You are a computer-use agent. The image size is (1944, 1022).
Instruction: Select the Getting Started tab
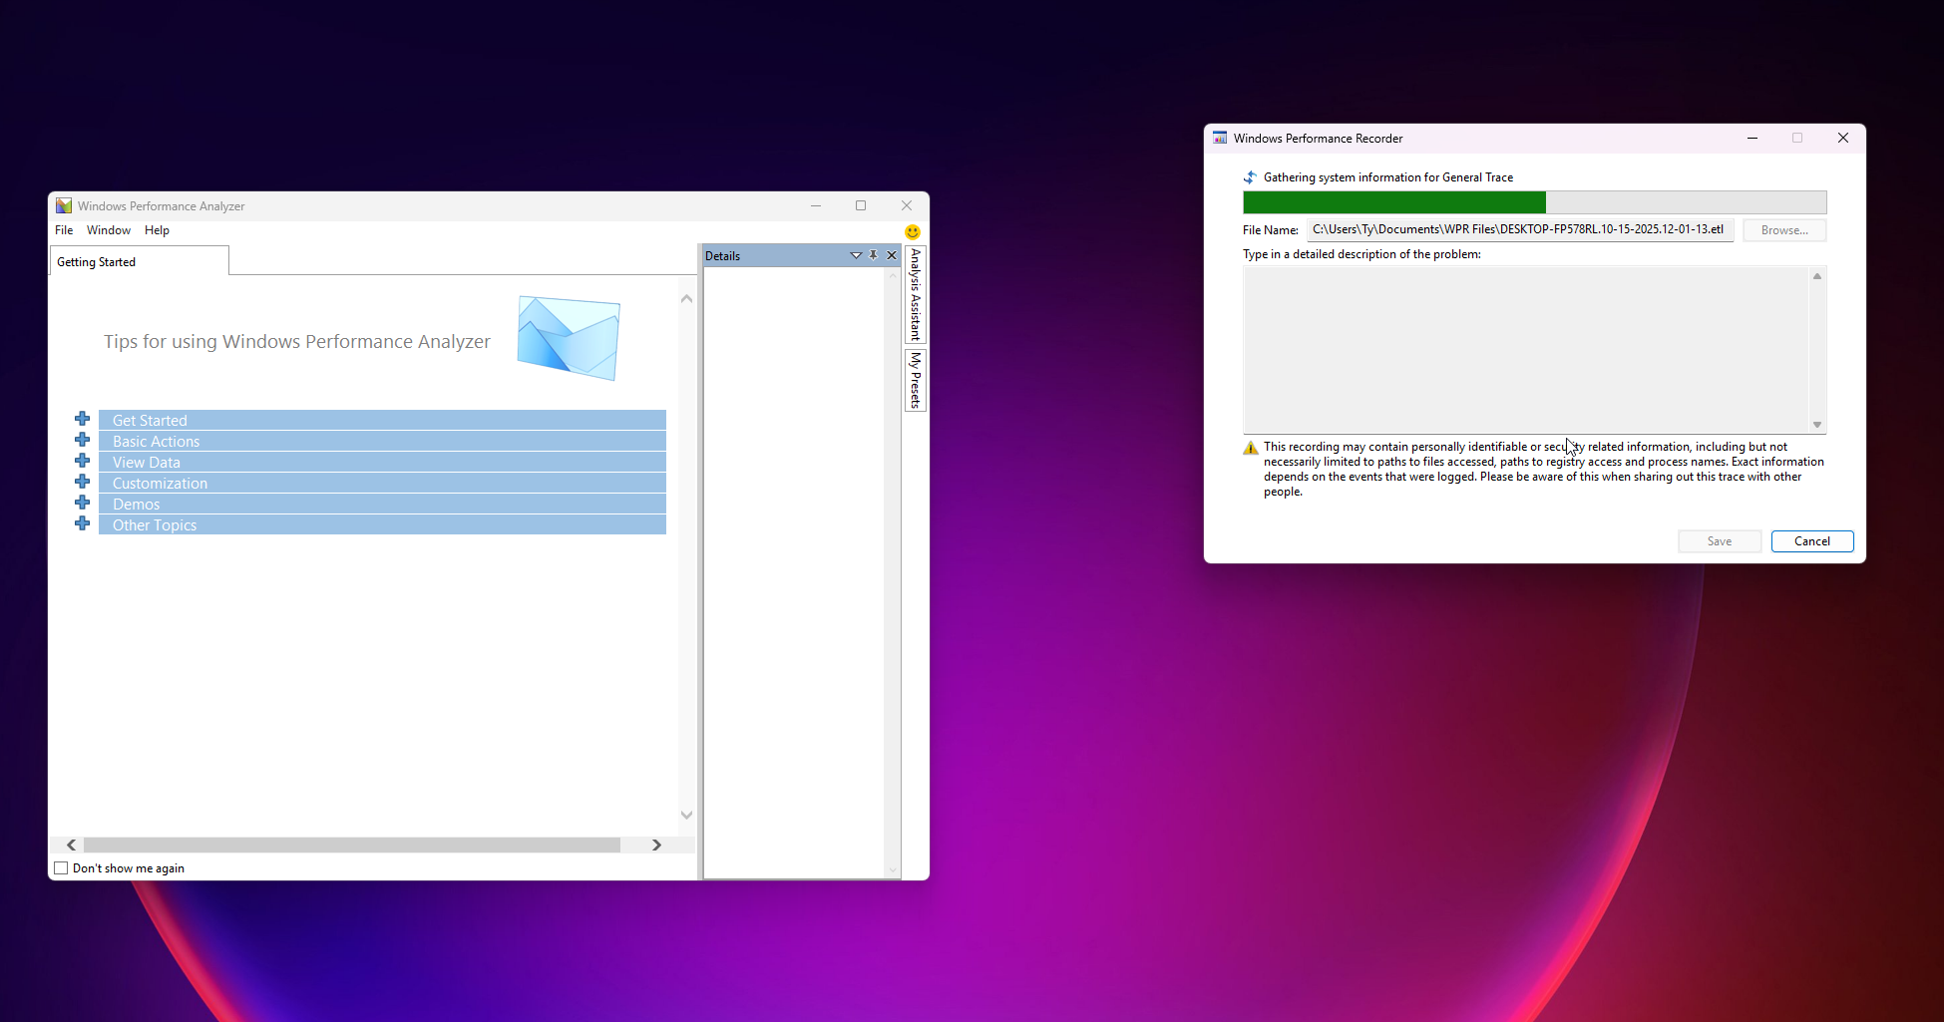pyautogui.click(x=139, y=261)
